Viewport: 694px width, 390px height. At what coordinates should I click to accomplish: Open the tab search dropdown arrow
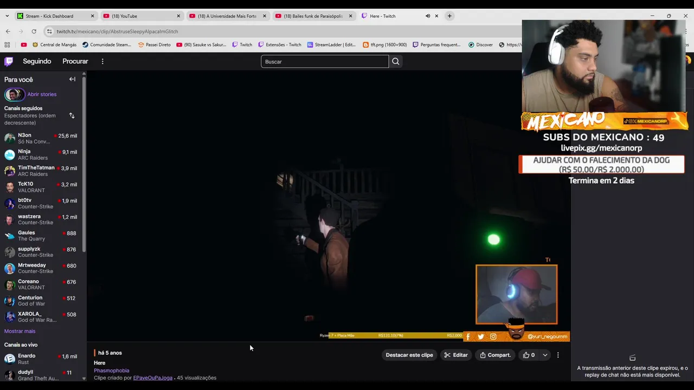click(x=7, y=16)
